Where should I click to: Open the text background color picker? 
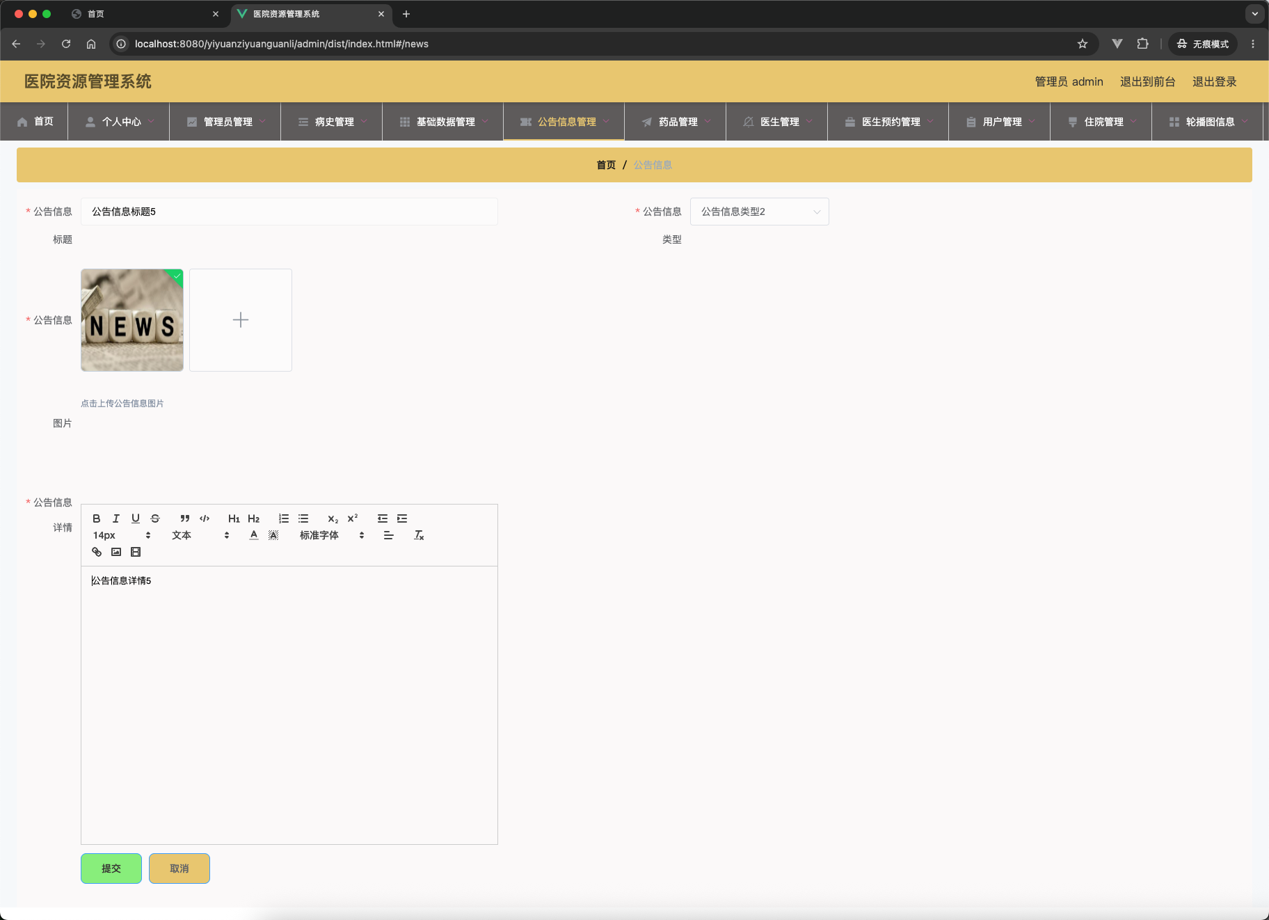click(273, 535)
